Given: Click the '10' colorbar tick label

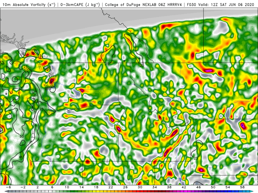Looking at the screenshot, I should pos(67,187).
